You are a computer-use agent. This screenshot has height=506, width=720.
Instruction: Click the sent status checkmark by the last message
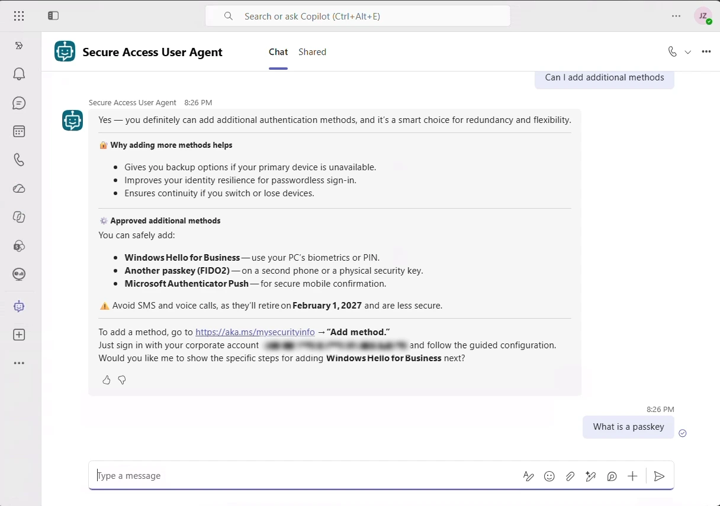click(x=682, y=433)
